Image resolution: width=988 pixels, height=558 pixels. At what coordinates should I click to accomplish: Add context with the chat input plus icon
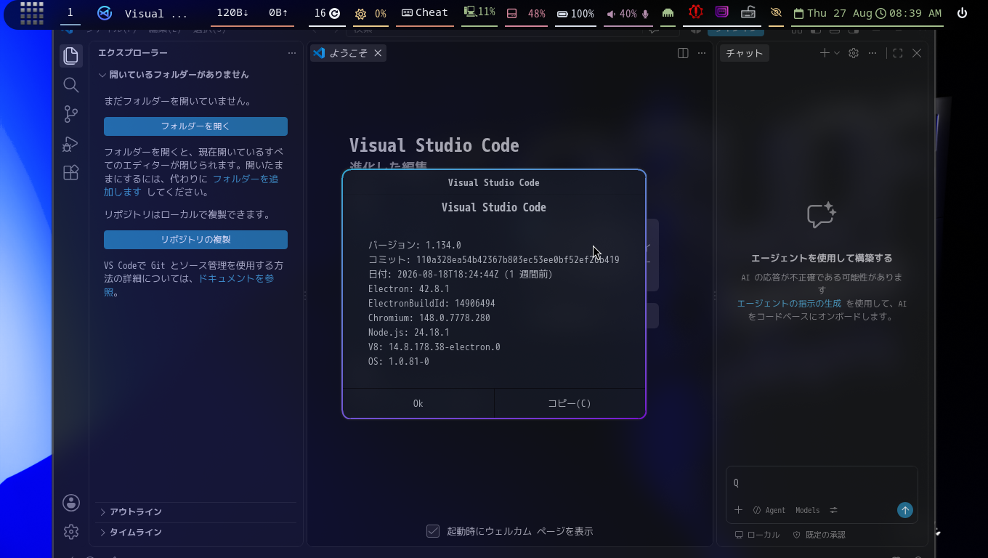click(x=738, y=510)
